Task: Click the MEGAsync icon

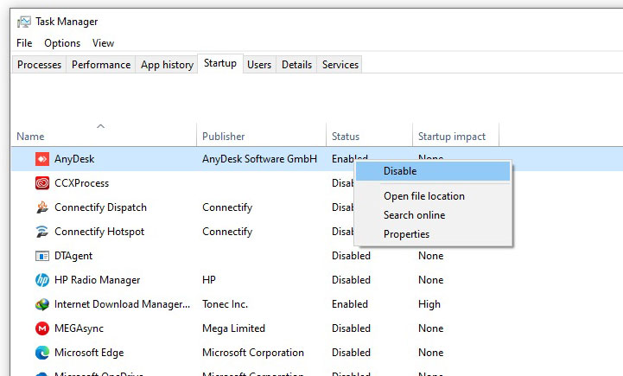Action: click(x=42, y=328)
